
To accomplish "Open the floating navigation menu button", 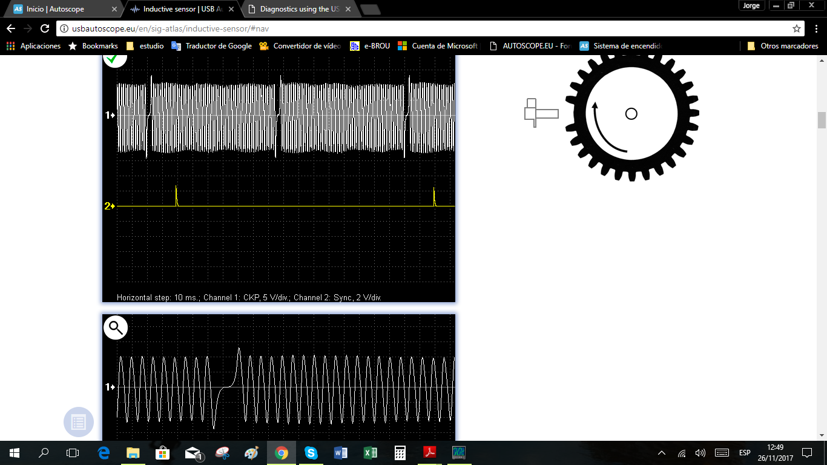I will [x=79, y=422].
